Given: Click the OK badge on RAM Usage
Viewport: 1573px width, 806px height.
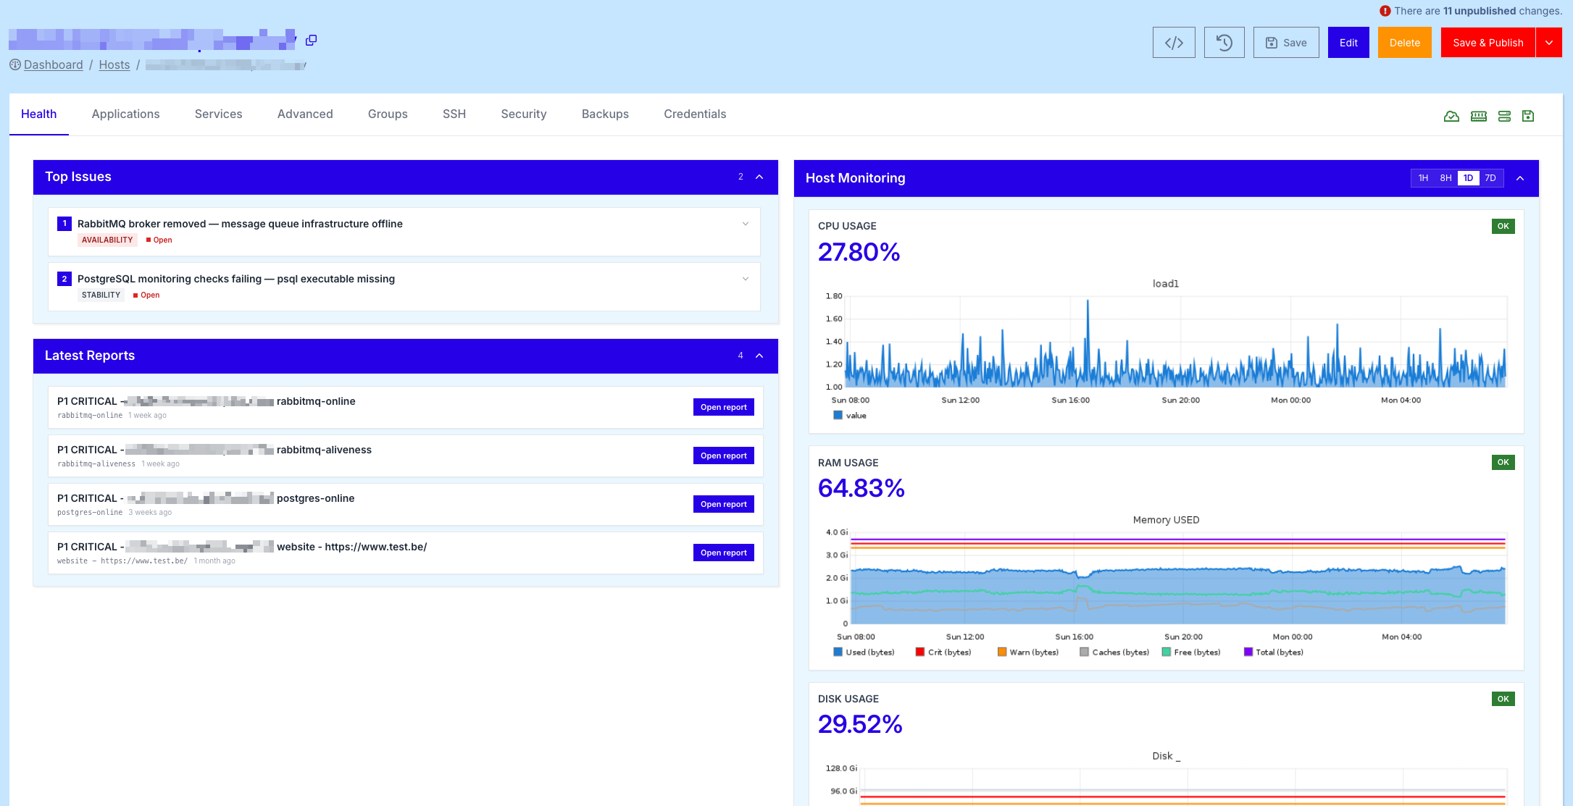Looking at the screenshot, I should [1503, 462].
